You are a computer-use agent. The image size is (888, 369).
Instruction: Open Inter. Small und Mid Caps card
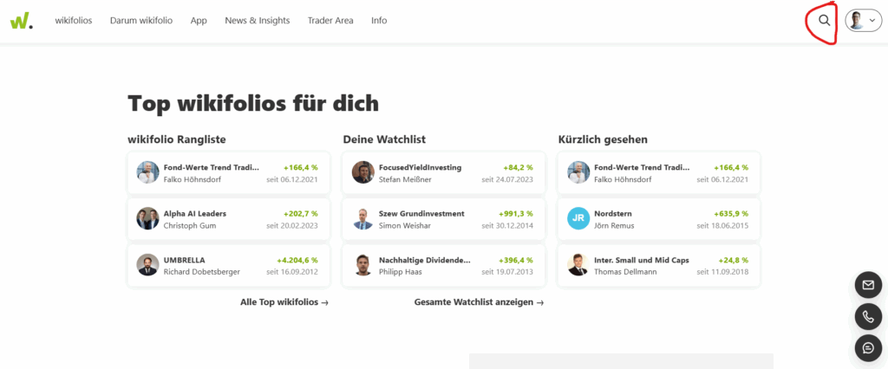[x=658, y=265]
